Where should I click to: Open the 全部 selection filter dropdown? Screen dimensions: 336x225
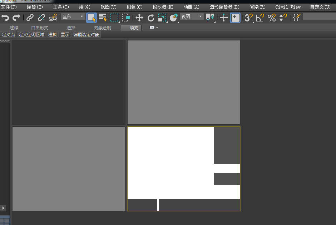(73, 17)
